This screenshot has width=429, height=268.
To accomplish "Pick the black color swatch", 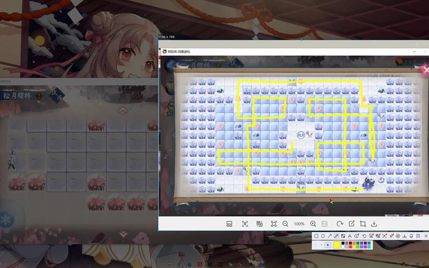I will [343, 243].
